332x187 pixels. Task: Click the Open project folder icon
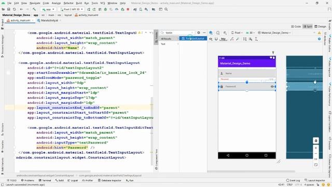click(x=3, y=9)
